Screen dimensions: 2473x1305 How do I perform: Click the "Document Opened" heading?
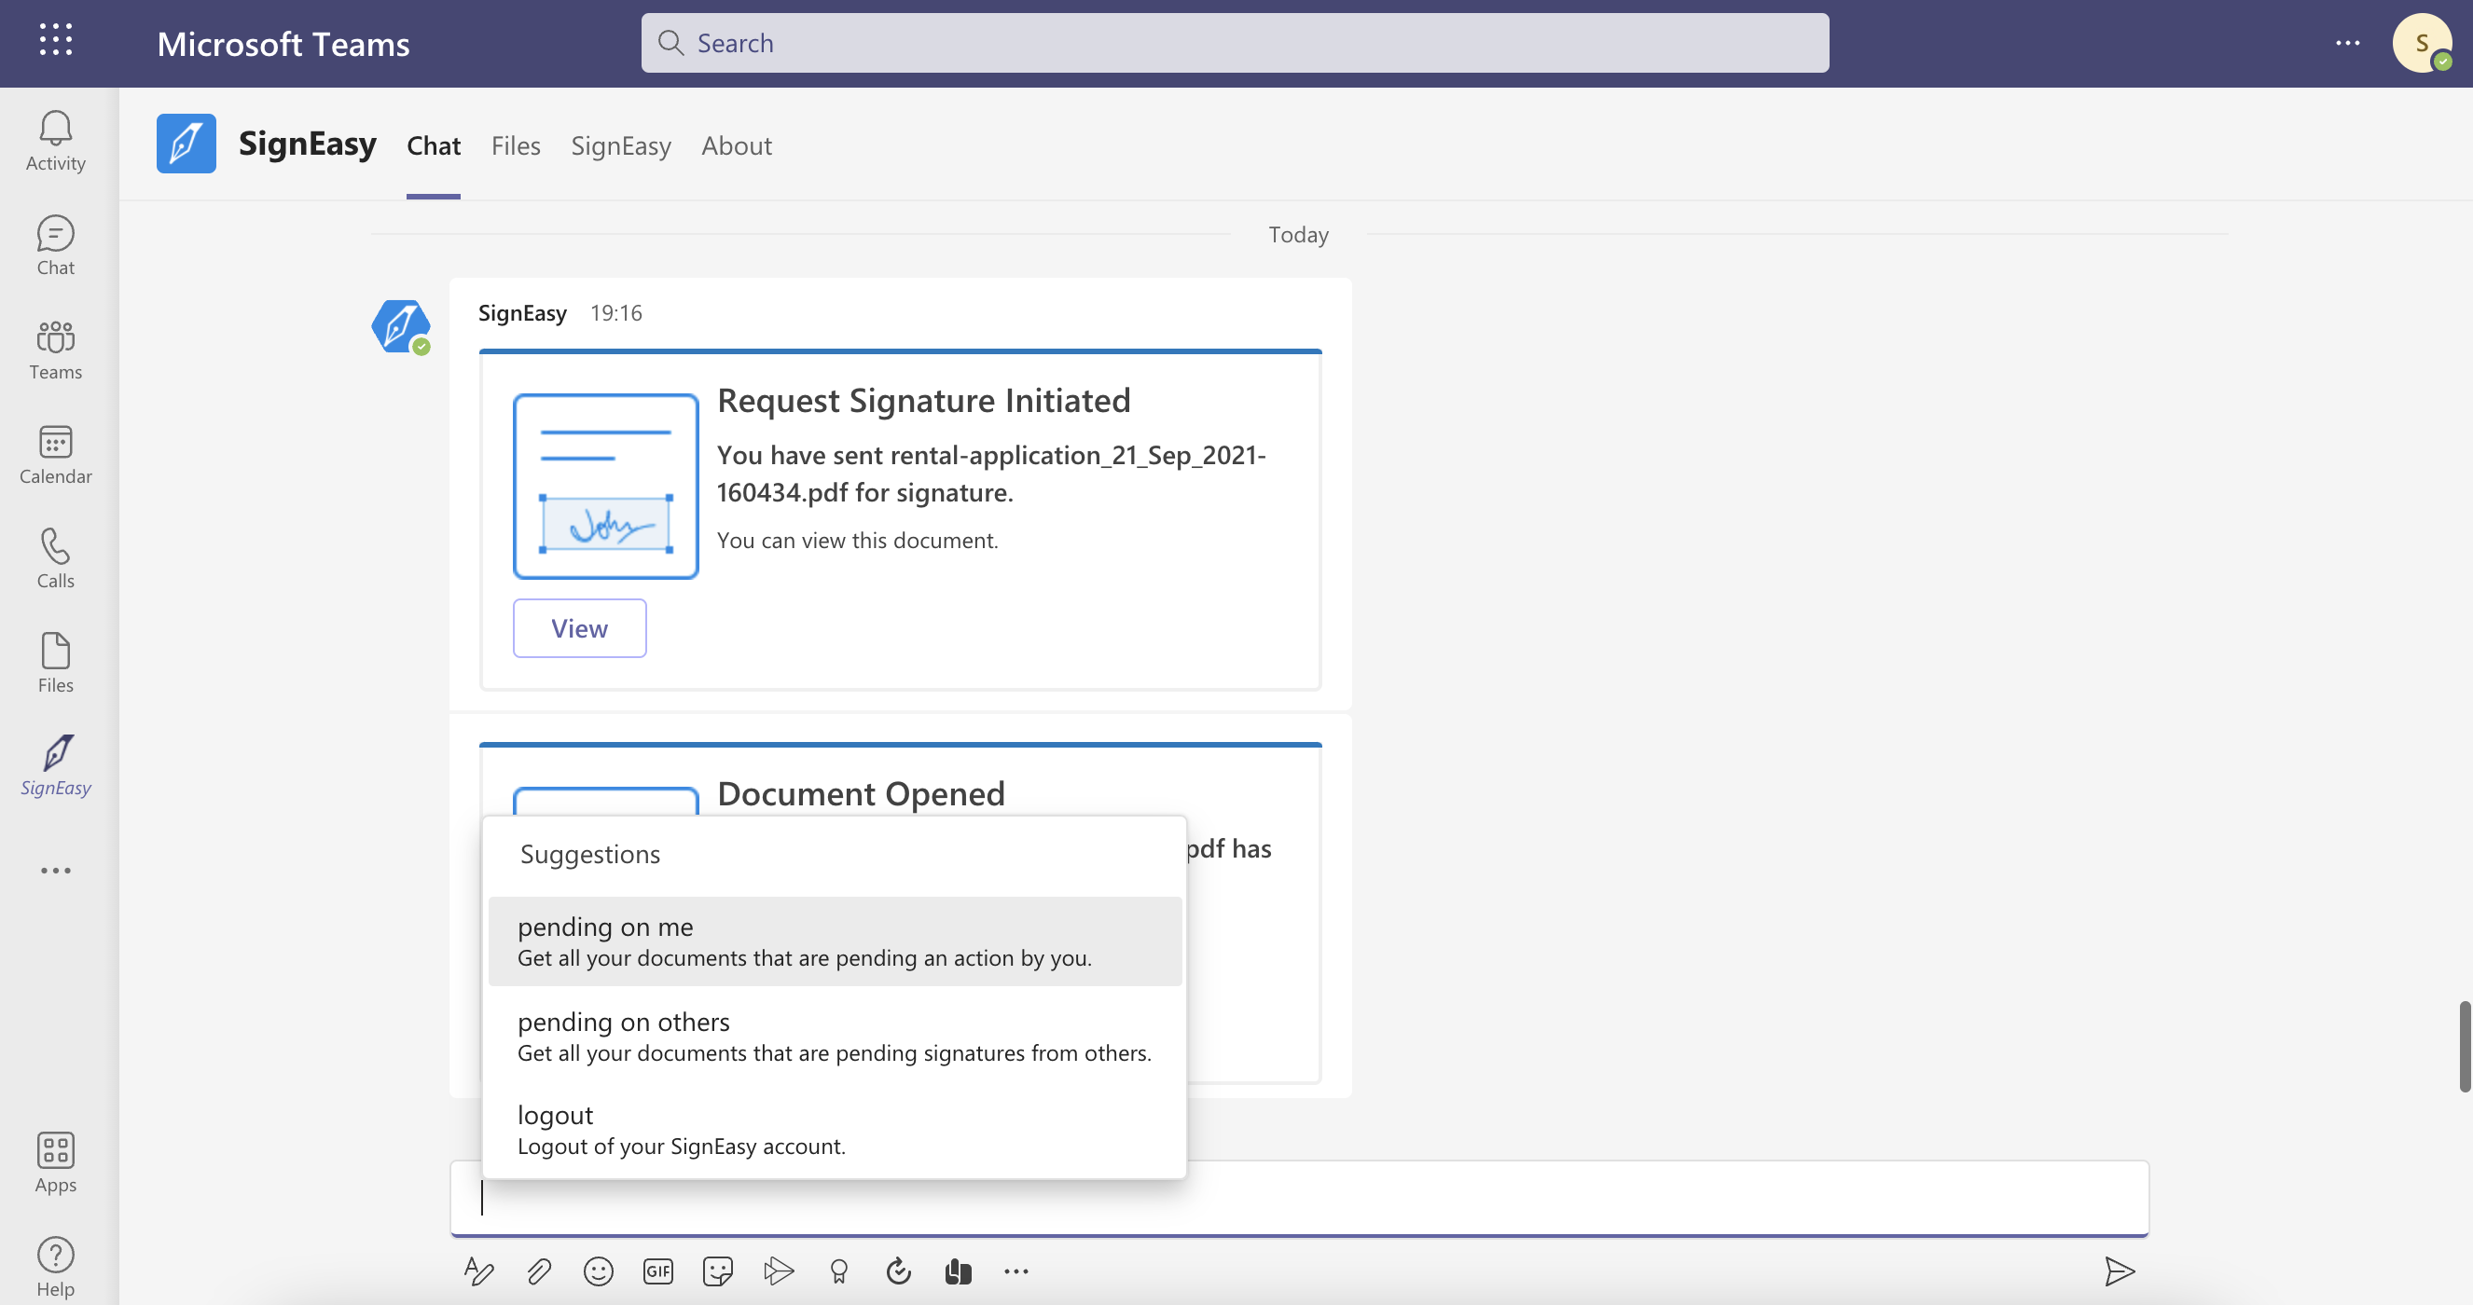coord(861,793)
